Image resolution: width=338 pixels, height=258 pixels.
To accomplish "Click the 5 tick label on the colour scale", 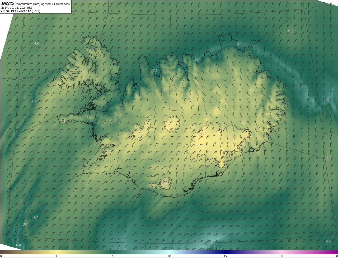I will [113, 256].
